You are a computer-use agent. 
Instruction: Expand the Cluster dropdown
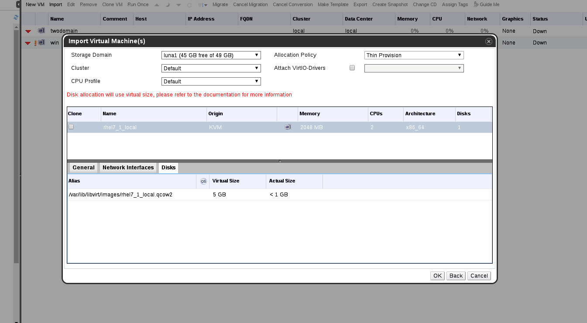[211, 69]
